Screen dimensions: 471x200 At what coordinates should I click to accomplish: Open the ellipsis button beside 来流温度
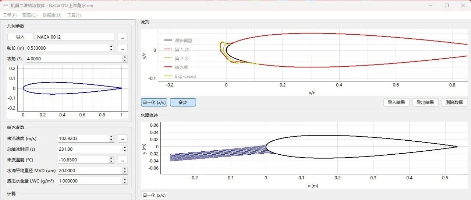pos(122,160)
